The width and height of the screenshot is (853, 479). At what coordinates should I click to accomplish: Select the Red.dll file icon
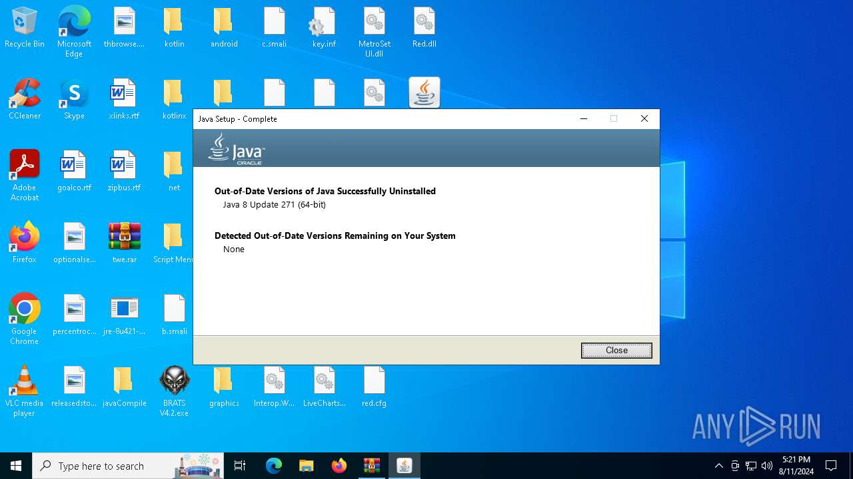point(424,28)
